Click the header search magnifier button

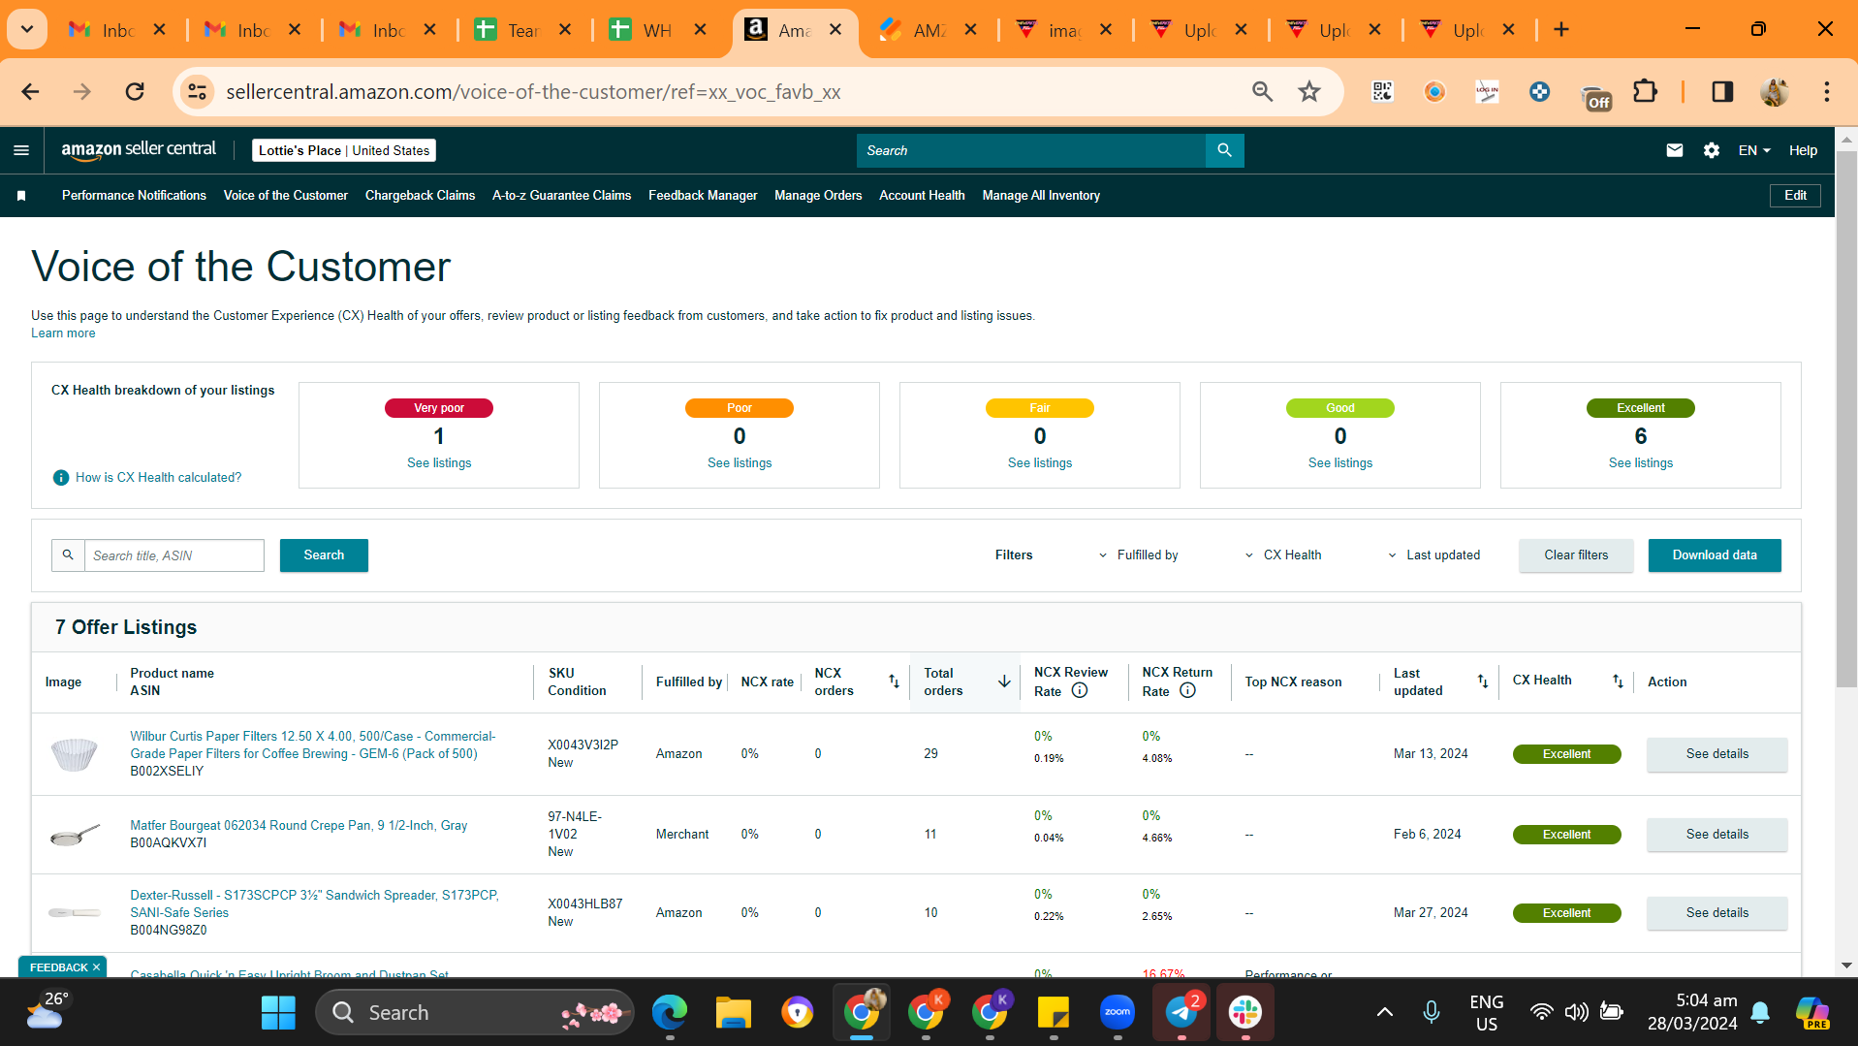click(x=1224, y=150)
